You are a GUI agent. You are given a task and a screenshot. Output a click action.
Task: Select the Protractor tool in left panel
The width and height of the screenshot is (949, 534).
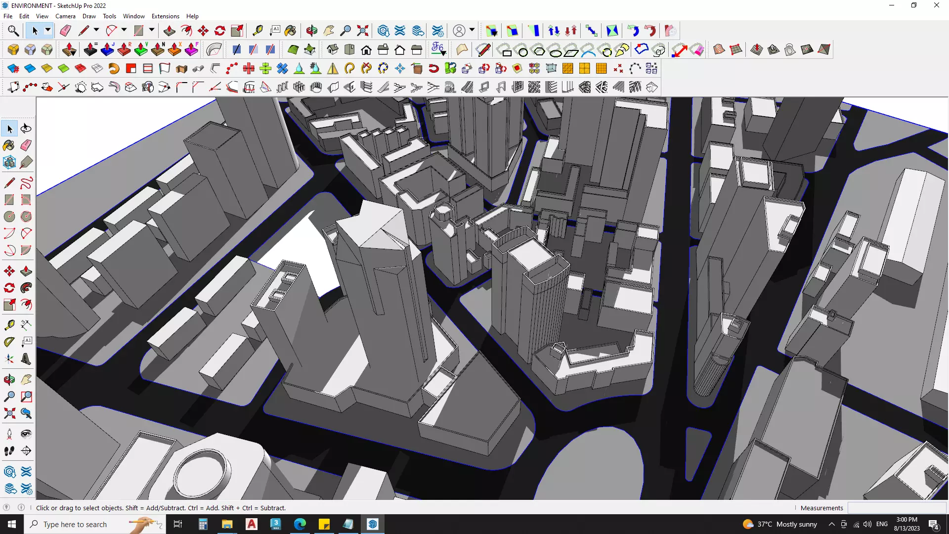(9, 342)
